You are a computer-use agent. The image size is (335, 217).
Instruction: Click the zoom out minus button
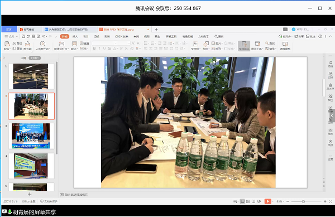click(x=288, y=201)
